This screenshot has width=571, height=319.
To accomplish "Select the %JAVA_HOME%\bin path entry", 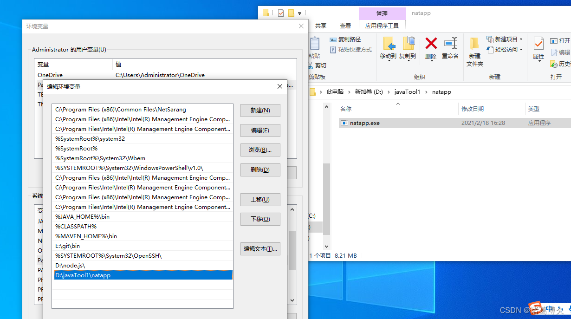I will tap(143, 217).
